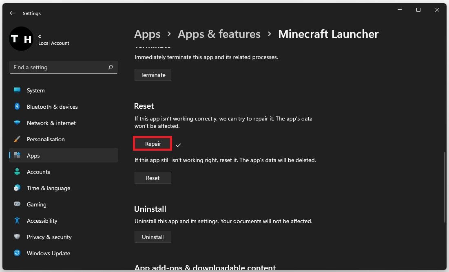
Task: Click the vertical scrollbar on the right
Action: click(445, 187)
